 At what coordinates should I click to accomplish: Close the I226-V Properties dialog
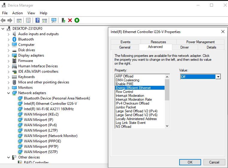tap(223, 32)
